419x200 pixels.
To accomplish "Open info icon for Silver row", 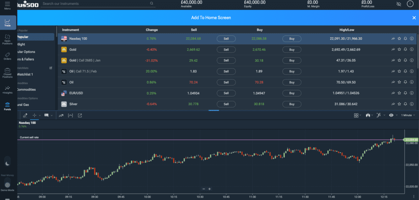I will (412, 104).
